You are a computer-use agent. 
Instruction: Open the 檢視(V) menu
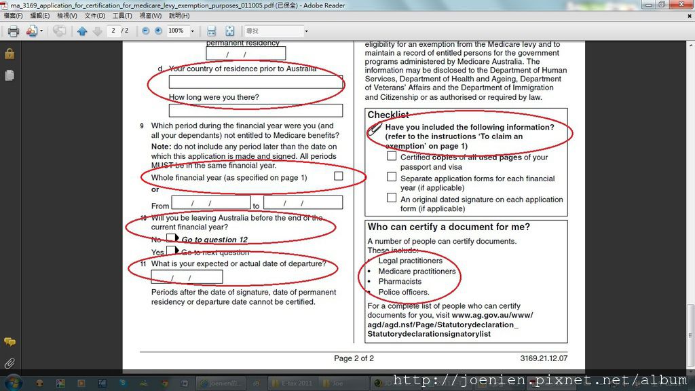coord(67,16)
